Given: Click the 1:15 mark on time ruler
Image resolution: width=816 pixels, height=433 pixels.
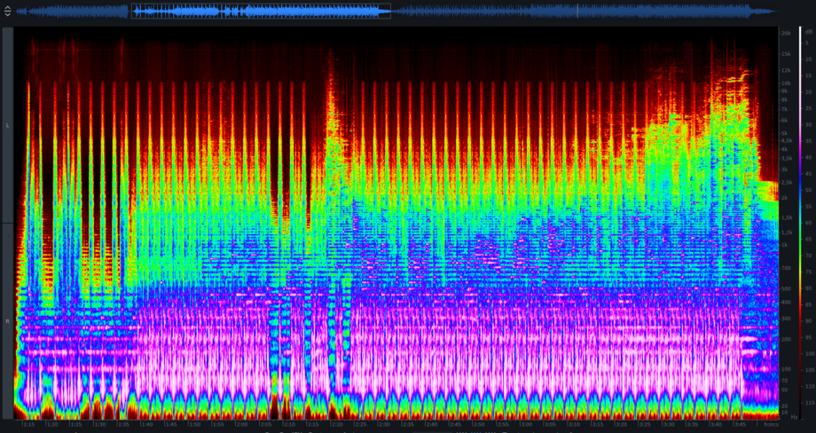Looking at the screenshot, I should [28, 425].
